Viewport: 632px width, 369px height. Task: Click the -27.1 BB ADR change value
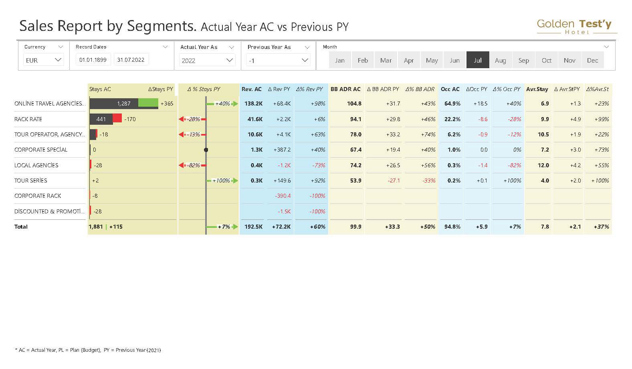(x=394, y=180)
